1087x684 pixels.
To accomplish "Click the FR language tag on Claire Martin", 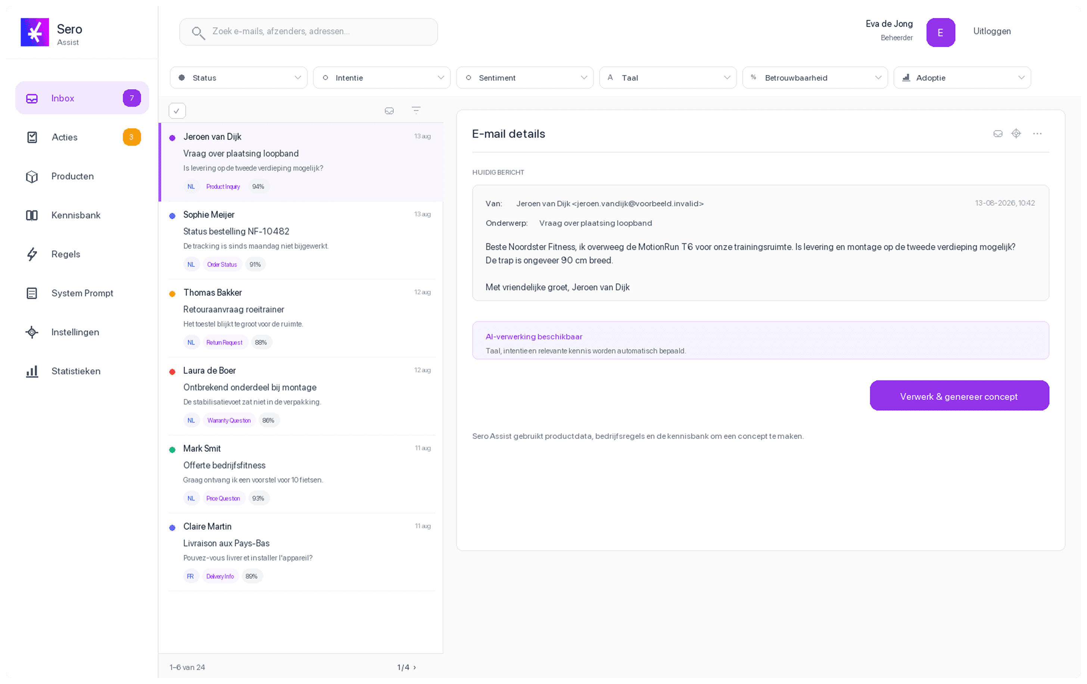I will [190, 576].
